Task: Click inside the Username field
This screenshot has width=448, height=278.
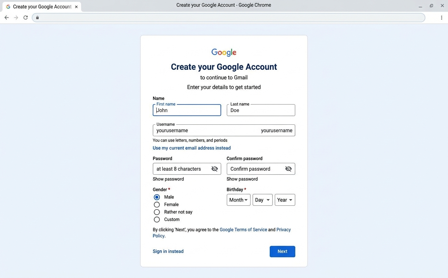Action: [x=205, y=130]
